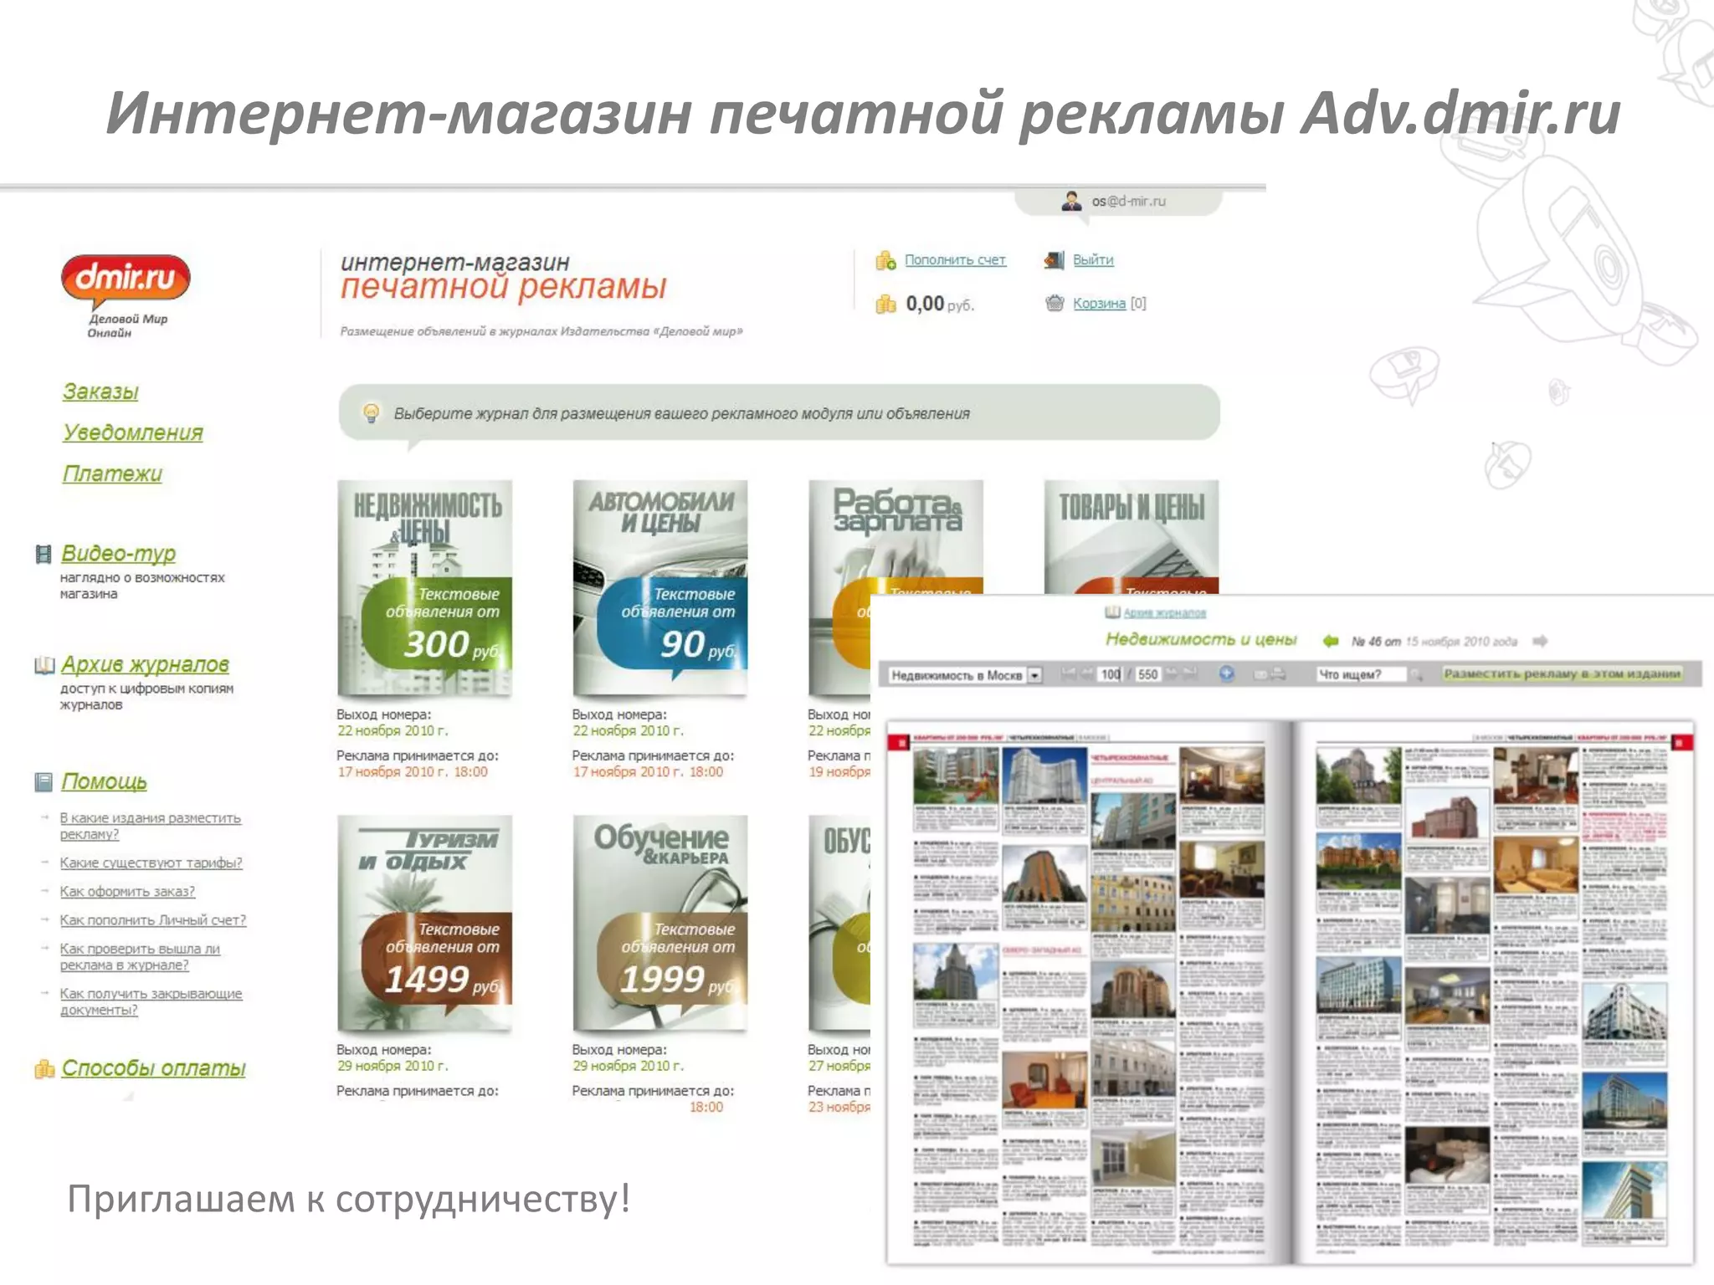
Task: Open the Уведомления menu item
Action: point(132,433)
